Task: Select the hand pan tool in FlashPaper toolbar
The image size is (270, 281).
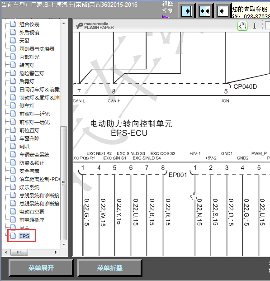Action: click(242, 26)
